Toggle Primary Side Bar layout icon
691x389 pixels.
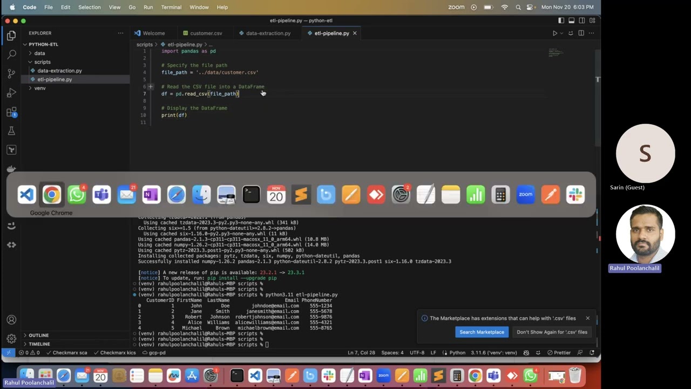(561, 21)
